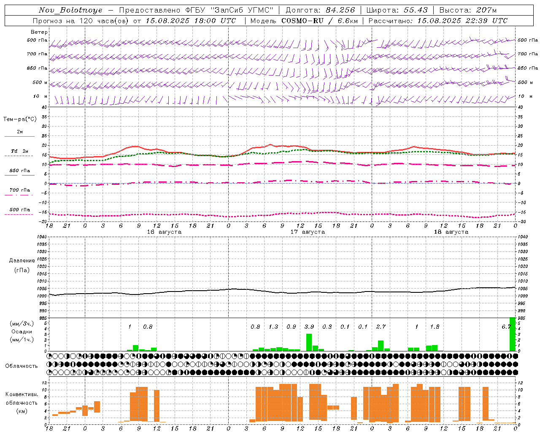Click the precipitation value "1.3"
The height and width of the screenshot is (432, 540).
[273, 327]
